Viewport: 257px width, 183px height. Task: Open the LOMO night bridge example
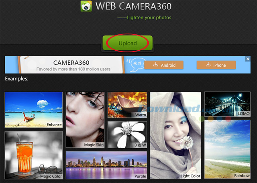tap(227, 104)
